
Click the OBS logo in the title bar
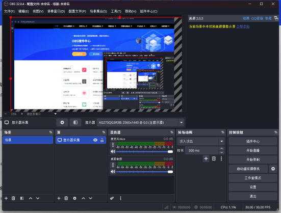6,4
